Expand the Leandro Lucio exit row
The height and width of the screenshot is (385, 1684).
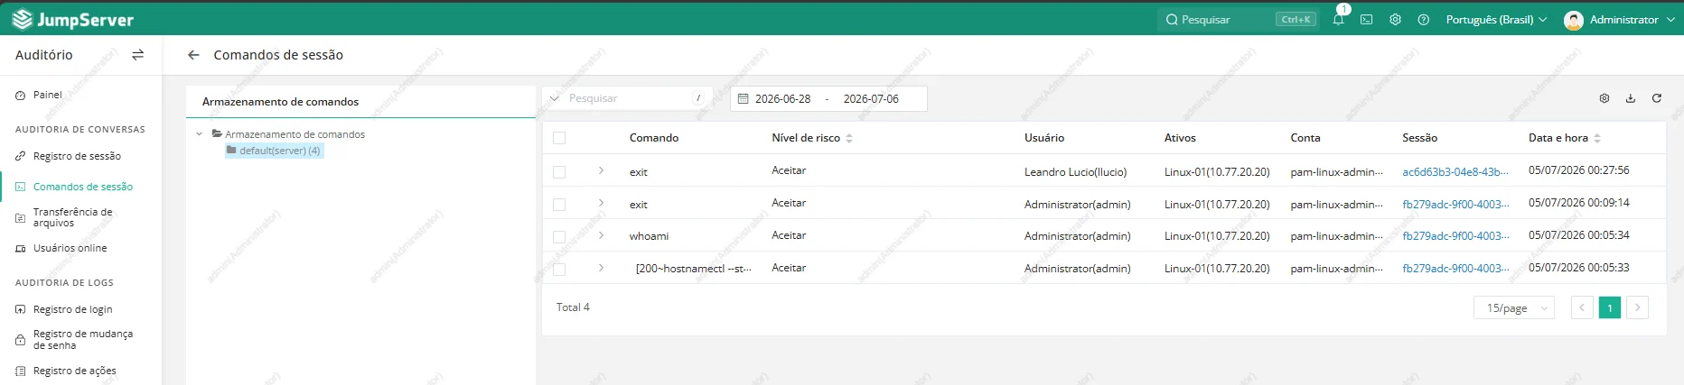click(x=601, y=170)
